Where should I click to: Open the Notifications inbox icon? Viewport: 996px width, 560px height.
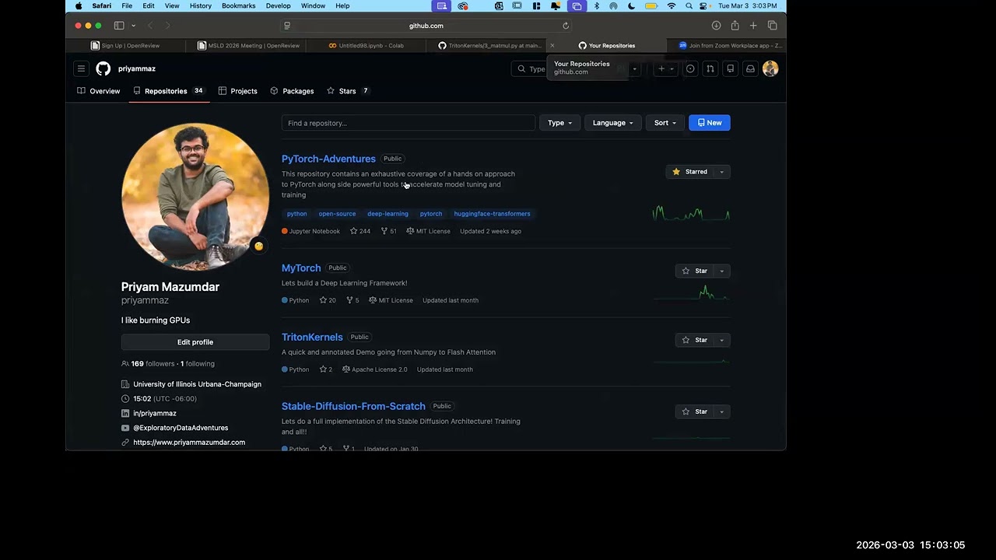tap(750, 68)
